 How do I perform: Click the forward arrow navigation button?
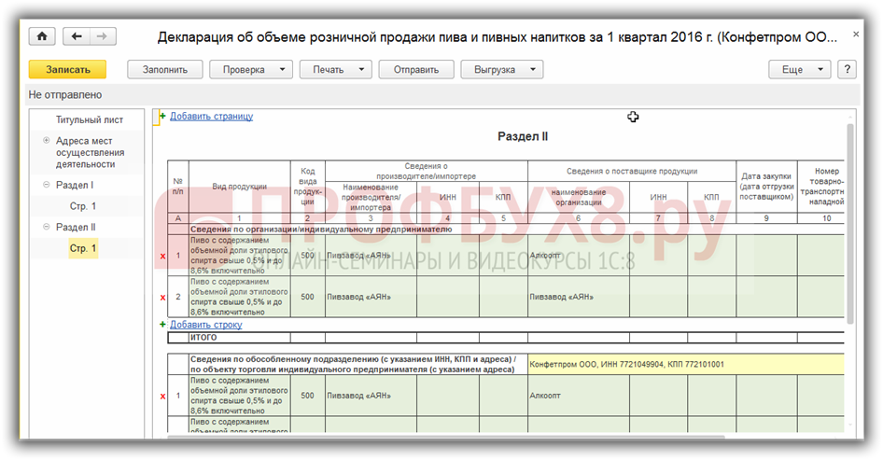pyautogui.click(x=102, y=36)
